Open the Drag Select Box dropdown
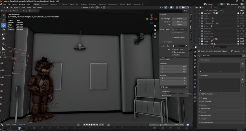Image resolution: width=246 pixels, height=131 pixels. tap(33, 11)
